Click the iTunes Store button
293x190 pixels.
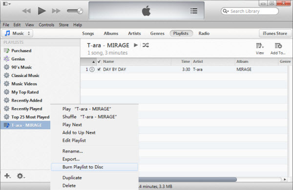275,34
